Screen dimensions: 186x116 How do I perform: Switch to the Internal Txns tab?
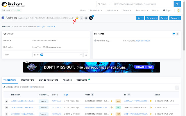click(28, 80)
